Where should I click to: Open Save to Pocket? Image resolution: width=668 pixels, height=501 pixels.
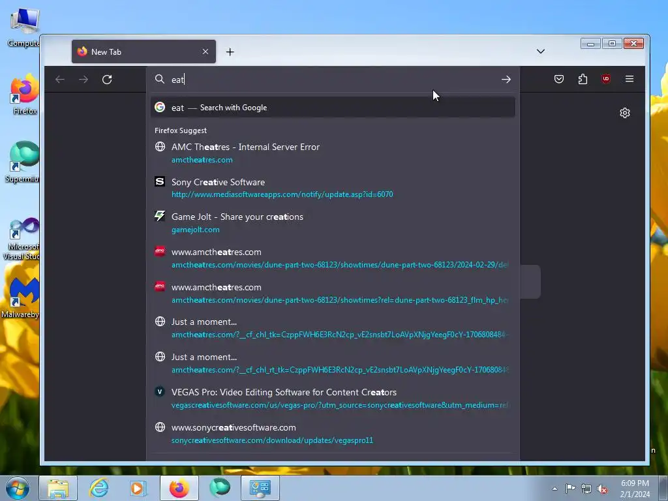559,79
